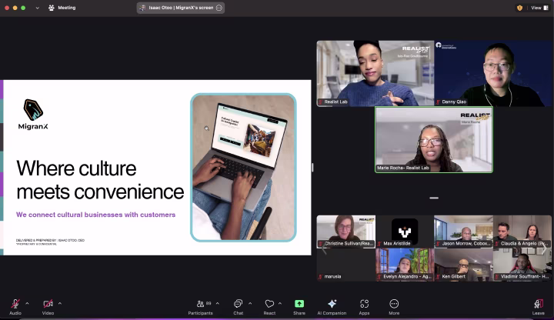Open Isaac Otoo screen share options ellipsis
Viewport: 554px width, 320px height.
219,8
